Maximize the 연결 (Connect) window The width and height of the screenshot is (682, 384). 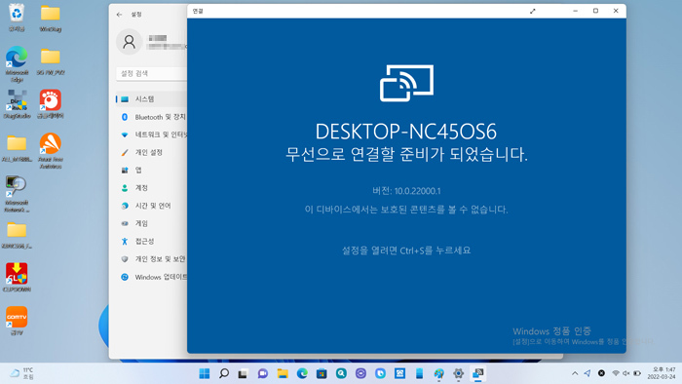point(595,11)
